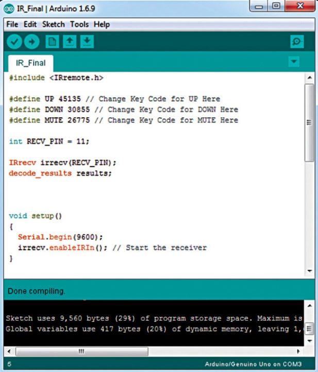Open the File menu

coord(12,24)
